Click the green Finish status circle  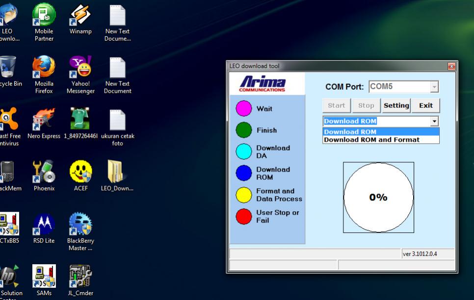point(244,130)
